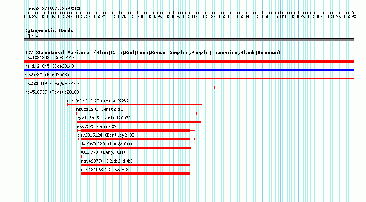Open the nsv5380 (Kidd2008) variant

tap(47, 75)
